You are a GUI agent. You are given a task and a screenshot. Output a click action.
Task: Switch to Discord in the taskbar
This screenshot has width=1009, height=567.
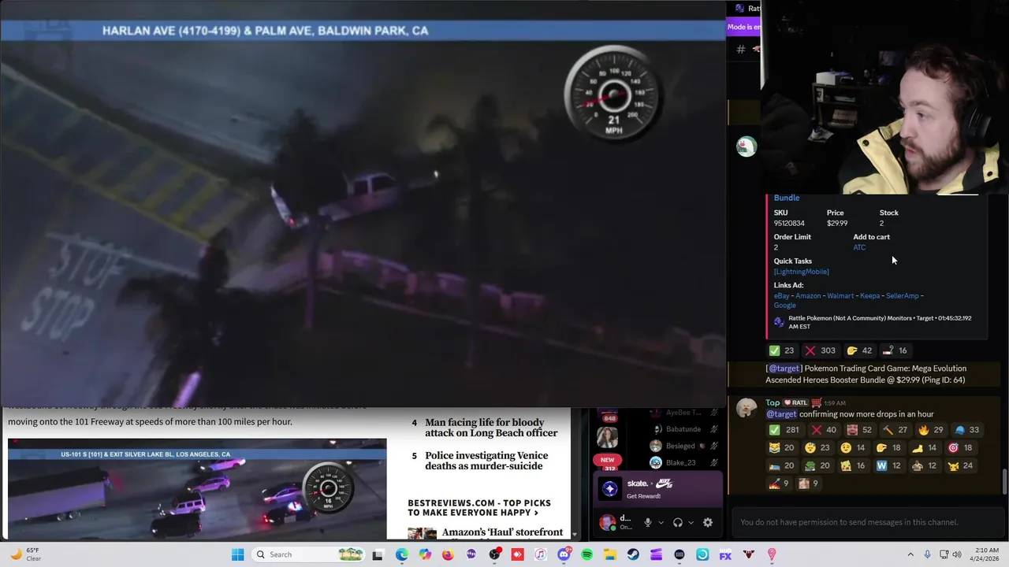[x=564, y=554]
